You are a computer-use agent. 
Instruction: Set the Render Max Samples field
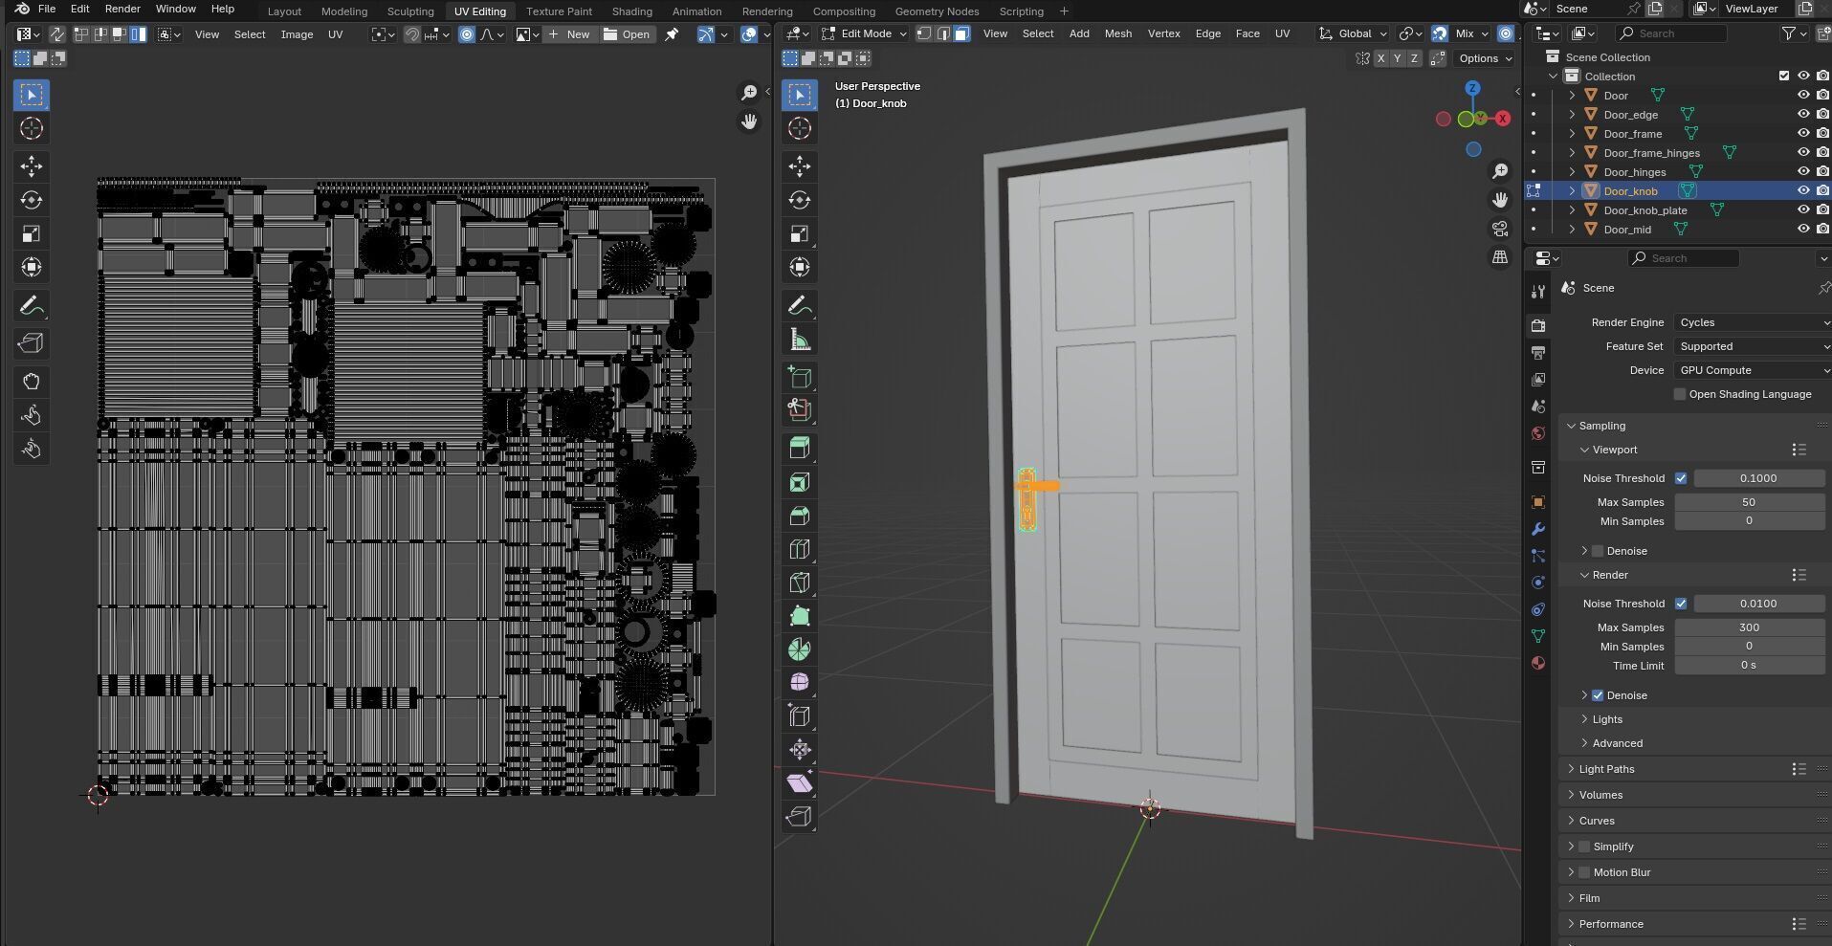[x=1749, y=627]
